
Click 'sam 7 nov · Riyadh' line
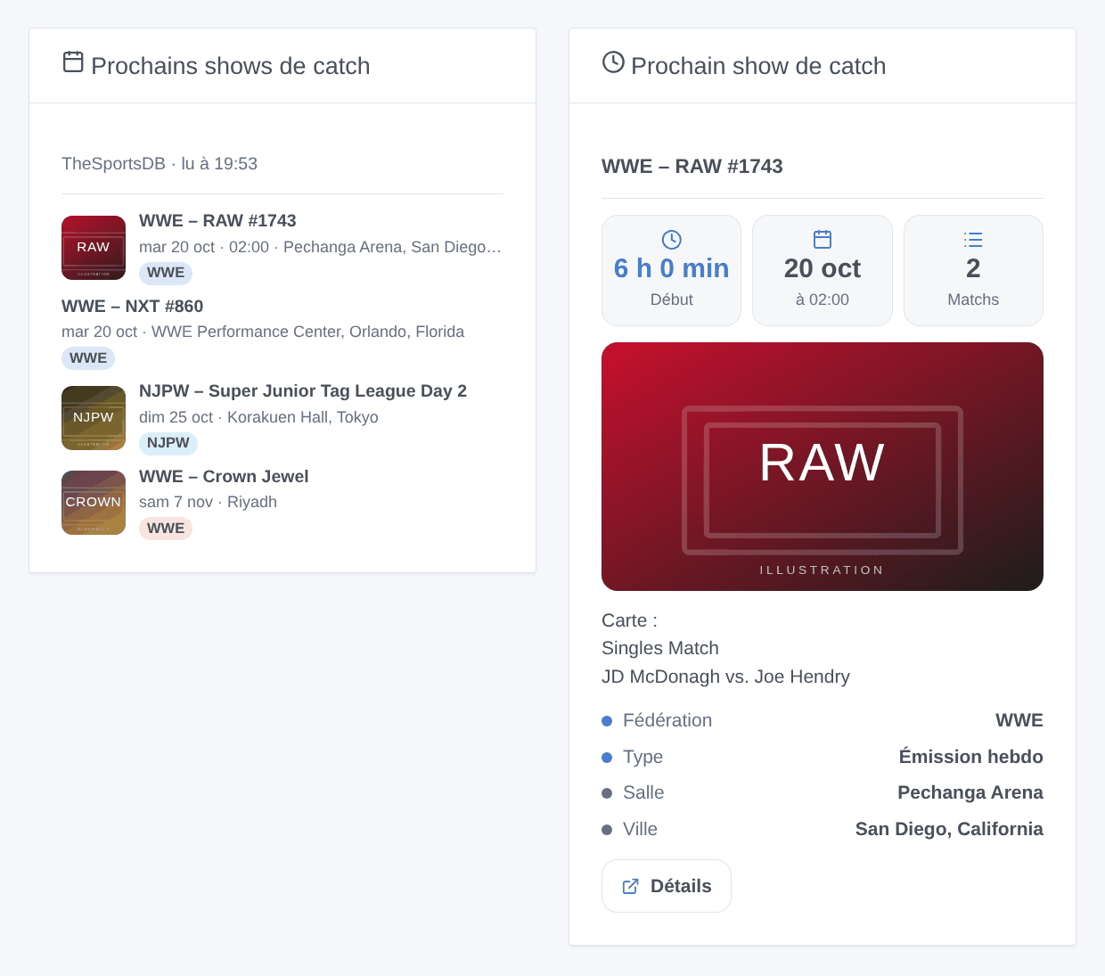coord(208,502)
